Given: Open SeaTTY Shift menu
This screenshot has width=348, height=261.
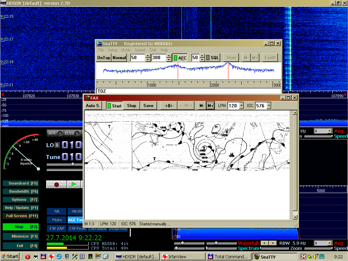Looking at the screenshot, I should 153,50.
